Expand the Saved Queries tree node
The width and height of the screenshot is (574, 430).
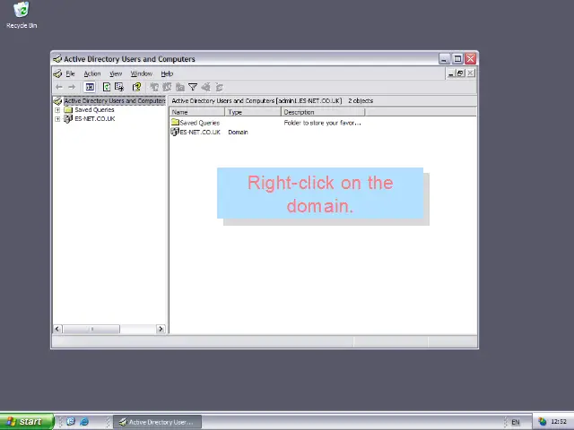[x=57, y=109]
